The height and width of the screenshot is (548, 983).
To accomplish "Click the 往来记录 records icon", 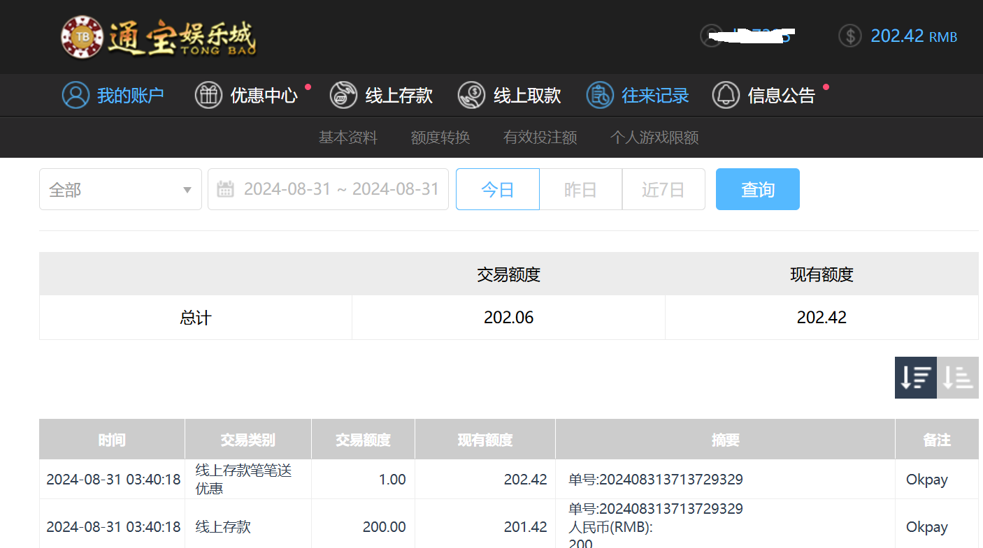I will pos(600,95).
